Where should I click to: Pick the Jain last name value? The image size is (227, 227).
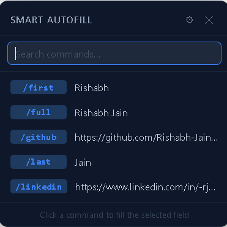[83, 163]
